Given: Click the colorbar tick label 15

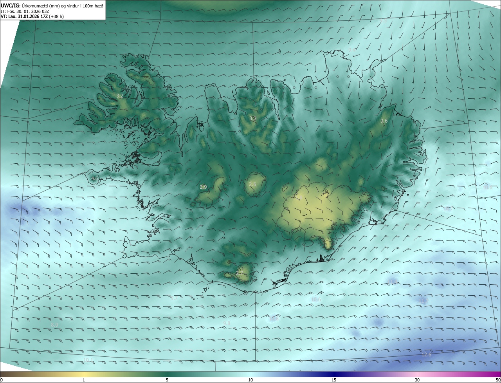Looking at the screenshot, I should (x=334, y=380).
